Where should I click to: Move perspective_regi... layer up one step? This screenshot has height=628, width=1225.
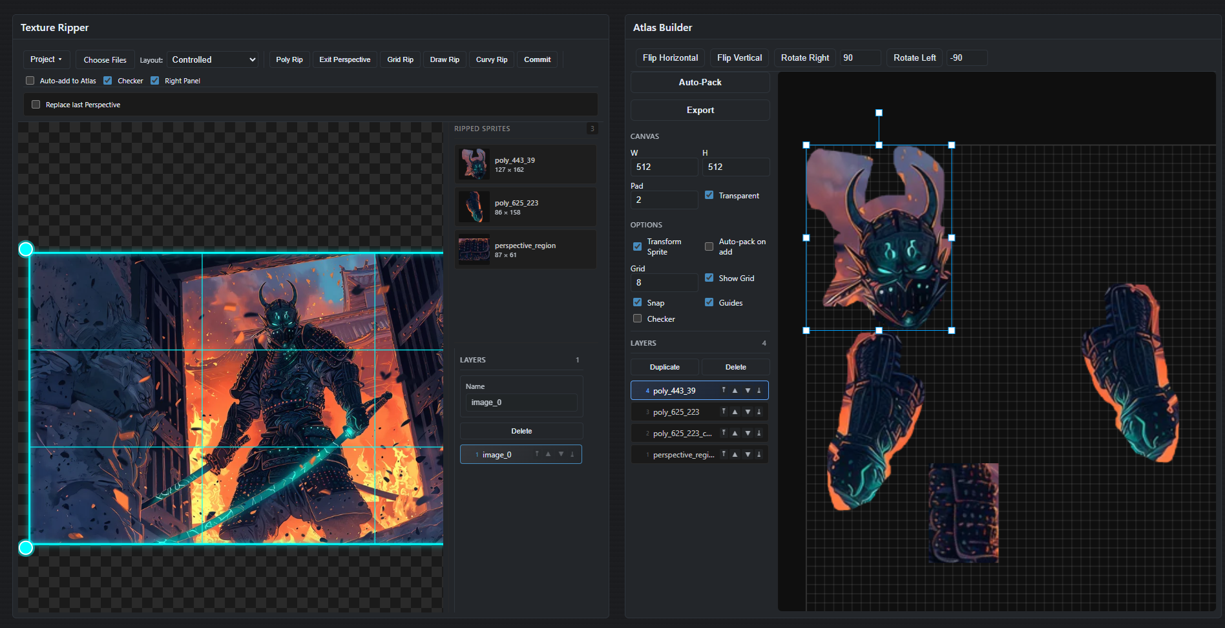point(735,454)
